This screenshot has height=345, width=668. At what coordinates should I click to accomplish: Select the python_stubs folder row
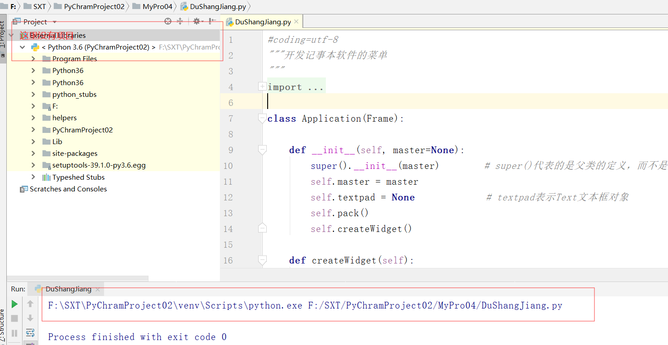(x=113, y=94)
